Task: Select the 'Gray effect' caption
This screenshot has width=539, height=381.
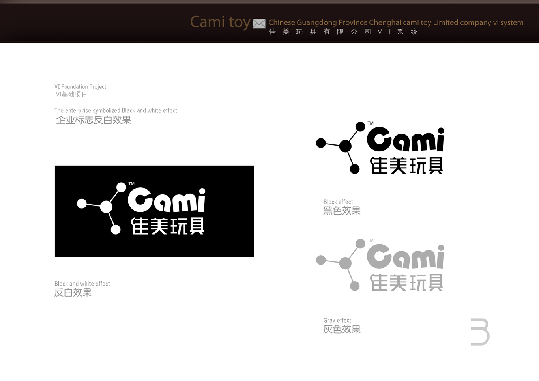Action: click(337, 321)
